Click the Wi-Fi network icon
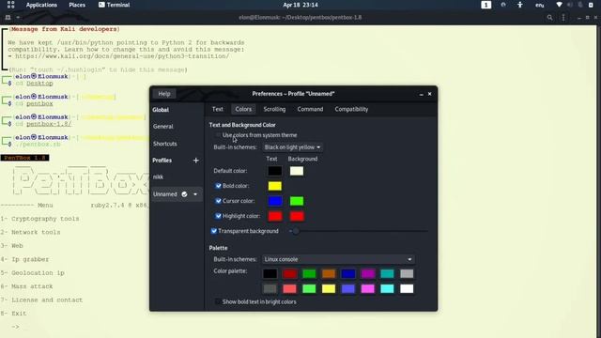This screenshot has height=338, width=601. pyautogui.click(x=560, y=5)
